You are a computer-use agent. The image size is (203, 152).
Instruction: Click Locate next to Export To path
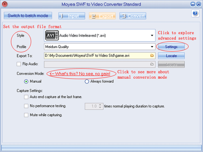[x=171, y=56]
